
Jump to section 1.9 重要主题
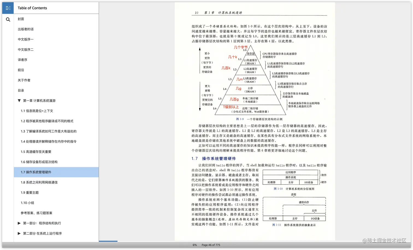pyautogui.click(x=29, y=193)
